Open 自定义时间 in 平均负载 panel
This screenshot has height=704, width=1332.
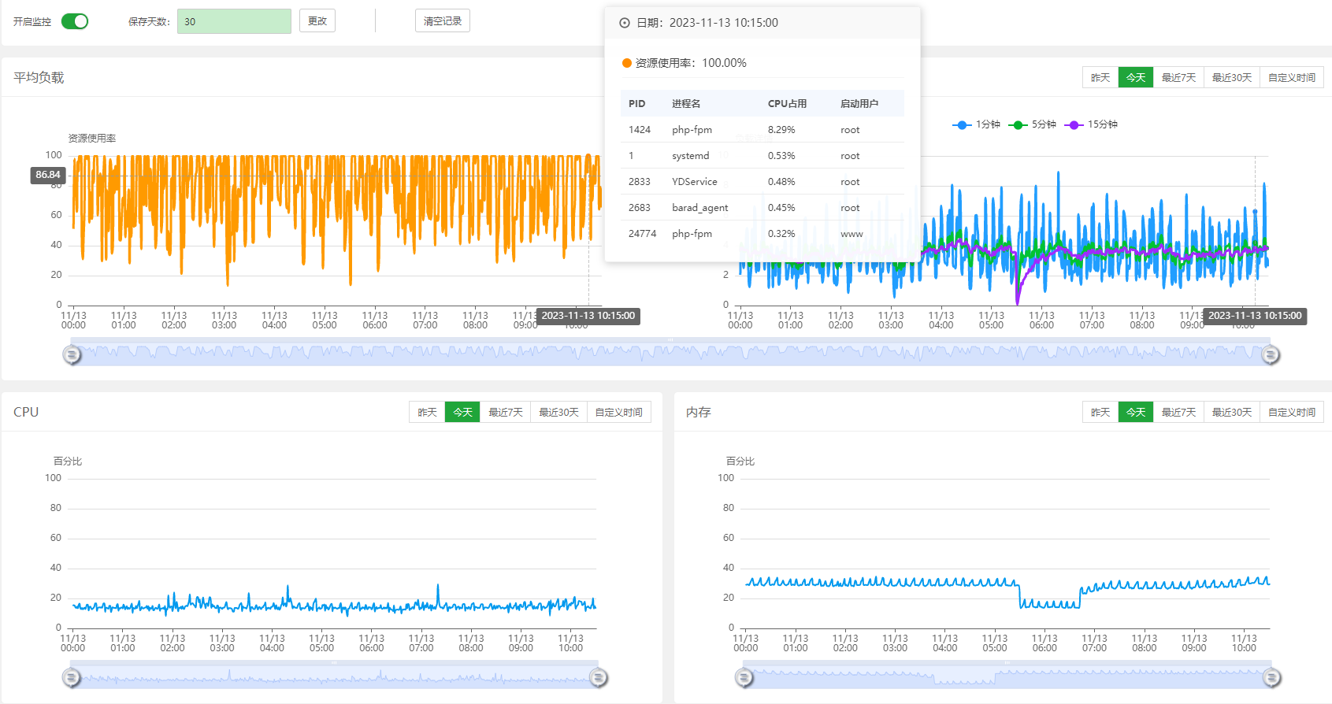[x=1292, y=77]
